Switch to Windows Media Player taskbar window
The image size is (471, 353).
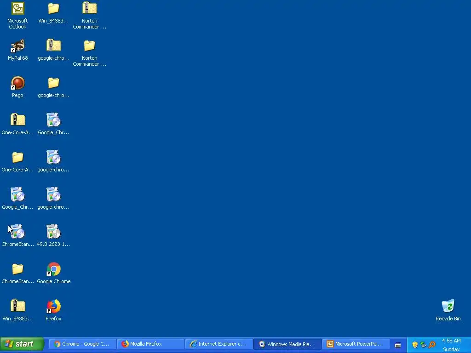click(x=287, y=344)
